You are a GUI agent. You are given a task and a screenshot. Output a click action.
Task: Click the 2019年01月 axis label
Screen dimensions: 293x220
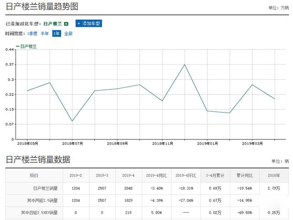207,143
